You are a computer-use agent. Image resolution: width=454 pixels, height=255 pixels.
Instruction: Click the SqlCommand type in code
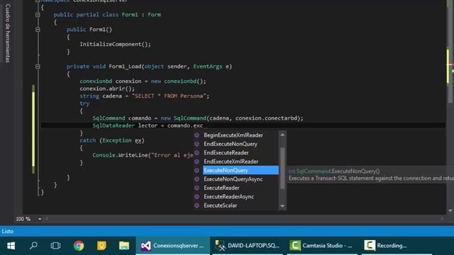(x=109, y=118)
